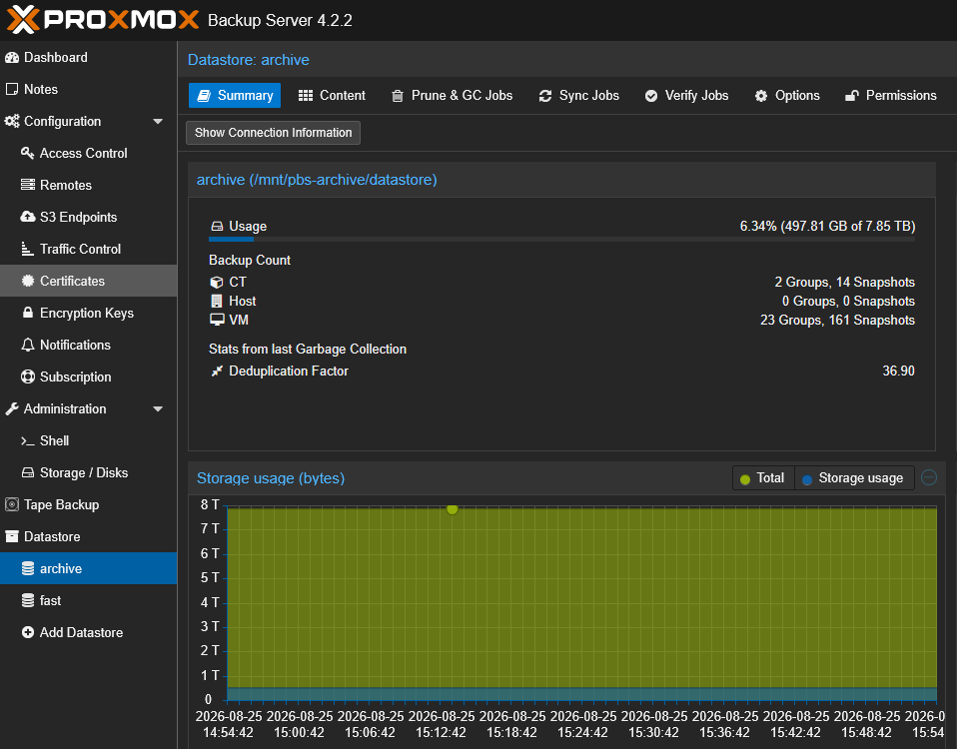
Task: Click the Traffic Control chart icon
Action: pyautogui.click(x=27, y=249)
